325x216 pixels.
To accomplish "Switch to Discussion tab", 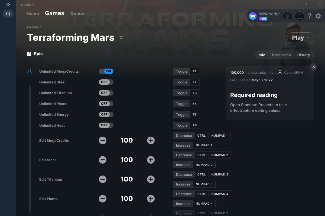I will click(281, 55).
